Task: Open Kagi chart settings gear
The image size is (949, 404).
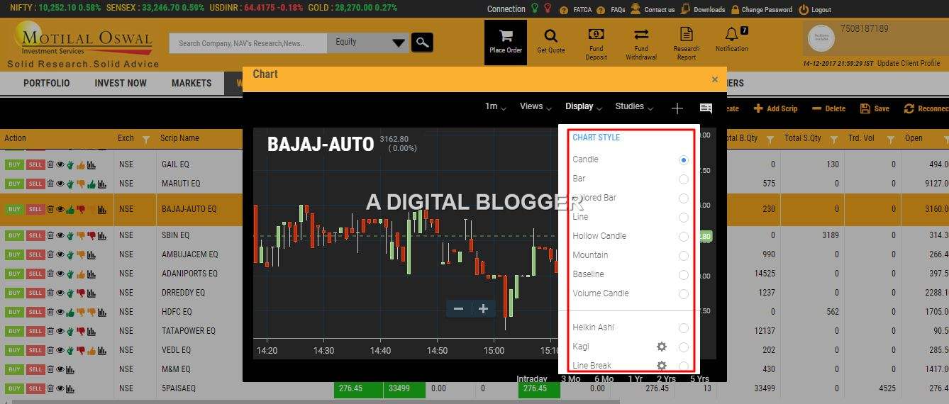Action: coord(661,347)
